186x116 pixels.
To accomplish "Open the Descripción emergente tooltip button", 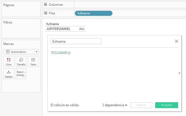I will pyautogui.click(x=21, y=74).
